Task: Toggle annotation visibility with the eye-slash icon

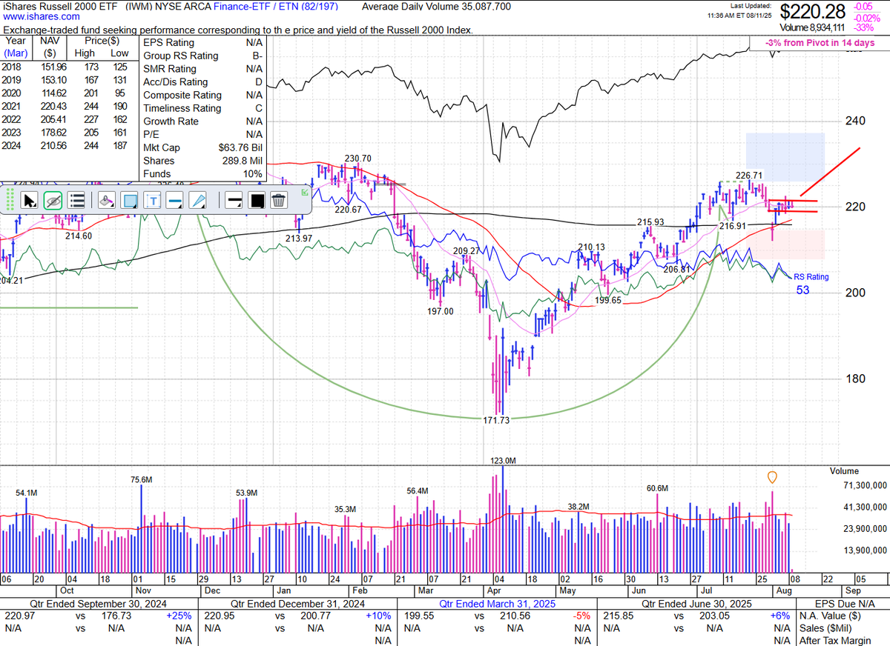Action: click(x=53, y=201)
